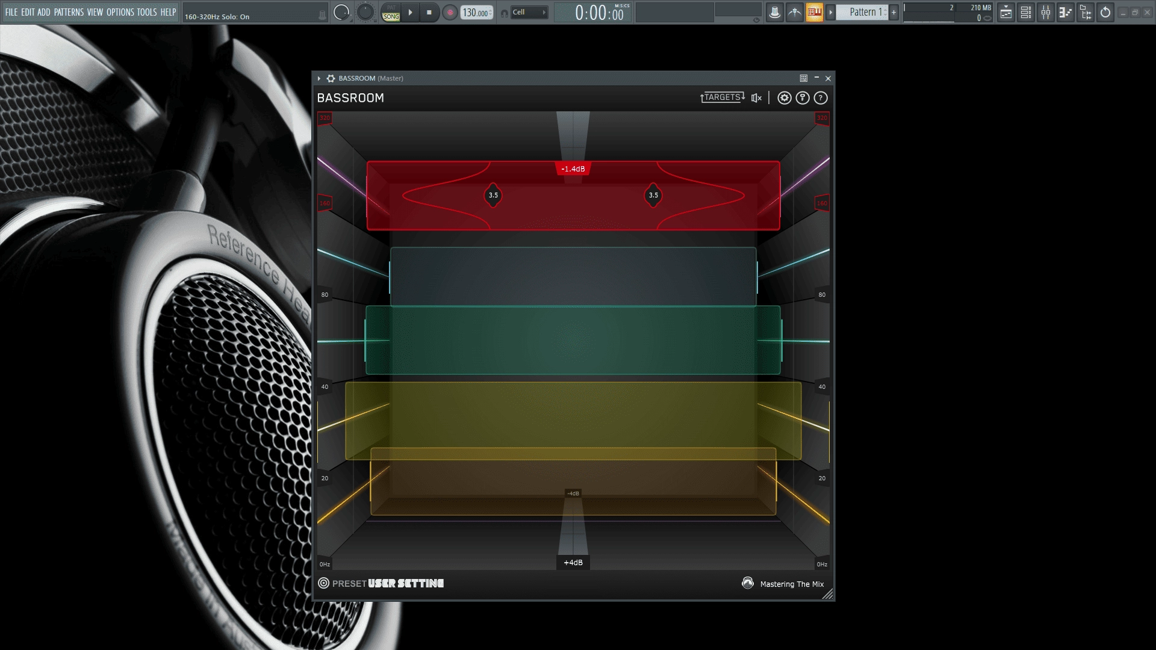The width and height of the screenshot is (1156, 650).
Task: Click the detached/grid icon in BASSROOM title bar
Action: click(804, 78)
